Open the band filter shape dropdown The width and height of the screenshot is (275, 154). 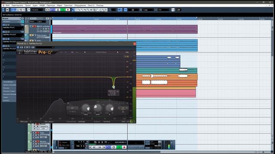[x=72, y=108]
